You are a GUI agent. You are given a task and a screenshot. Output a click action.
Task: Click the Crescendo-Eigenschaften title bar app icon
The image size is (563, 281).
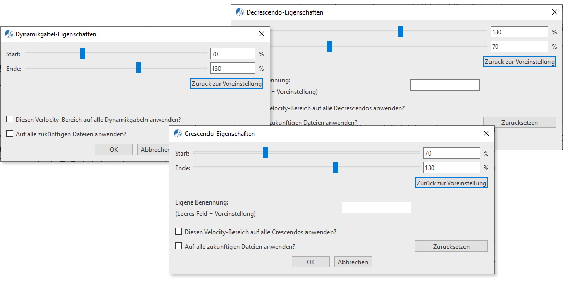click(177, 134)
